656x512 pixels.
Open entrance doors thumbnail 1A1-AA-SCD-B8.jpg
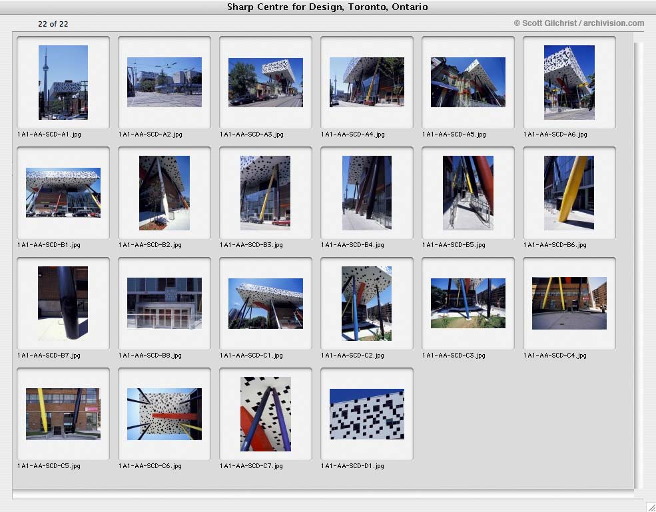164,303
